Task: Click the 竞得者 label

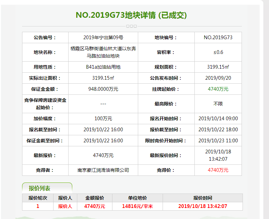Action: coord(45,170)
